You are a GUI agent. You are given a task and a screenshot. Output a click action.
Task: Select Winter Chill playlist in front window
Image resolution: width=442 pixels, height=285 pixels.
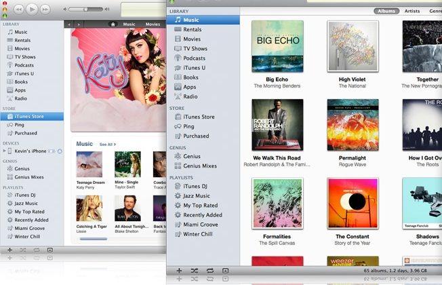(203, 234)
